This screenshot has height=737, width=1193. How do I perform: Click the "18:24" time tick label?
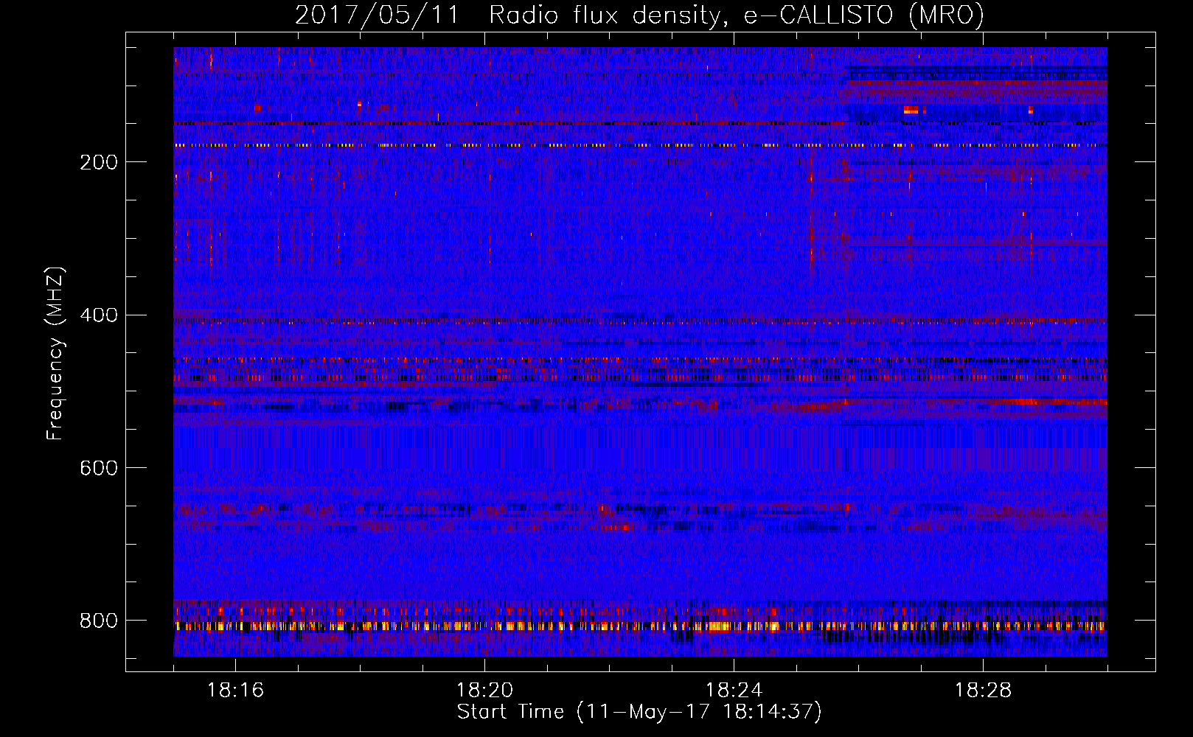[734, 690]
